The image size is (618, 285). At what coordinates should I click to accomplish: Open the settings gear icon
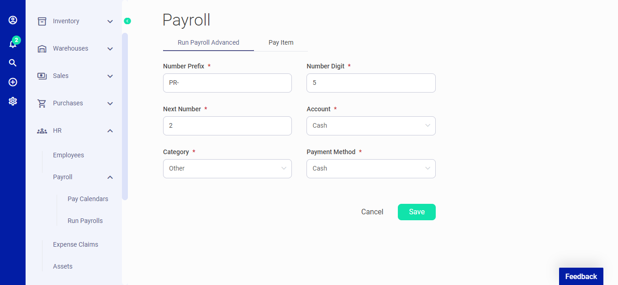[12, 101]
